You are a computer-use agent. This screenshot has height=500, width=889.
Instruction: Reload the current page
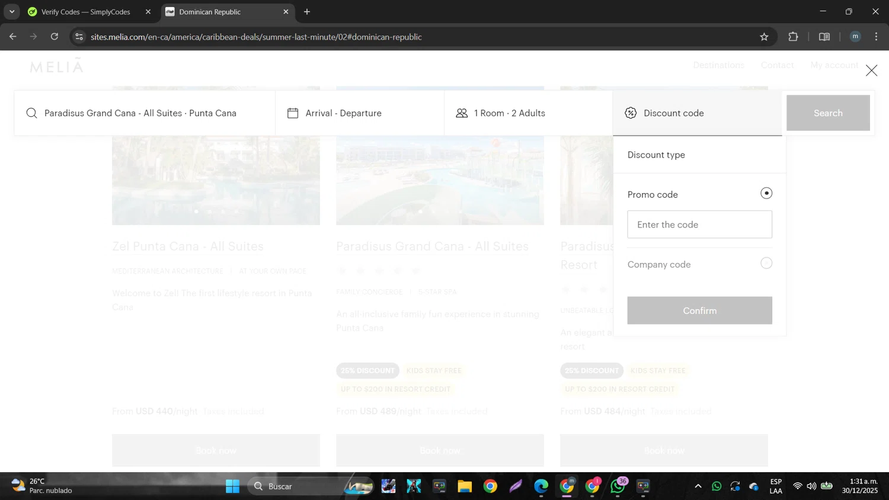pyautogui.click(x=55, y=37)
